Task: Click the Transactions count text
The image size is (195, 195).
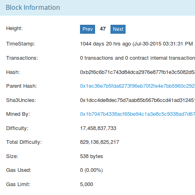Action: 137,58
